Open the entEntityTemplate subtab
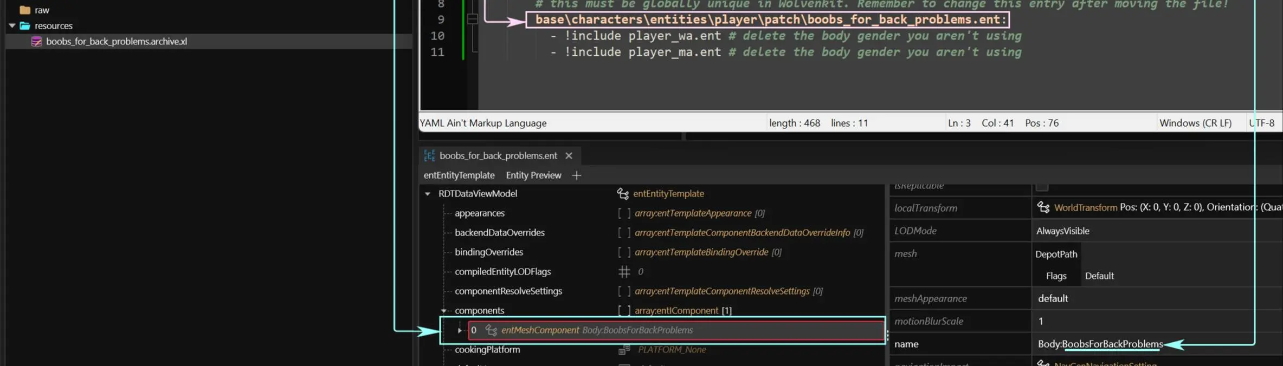The image size is (1283, 366). 459,175
